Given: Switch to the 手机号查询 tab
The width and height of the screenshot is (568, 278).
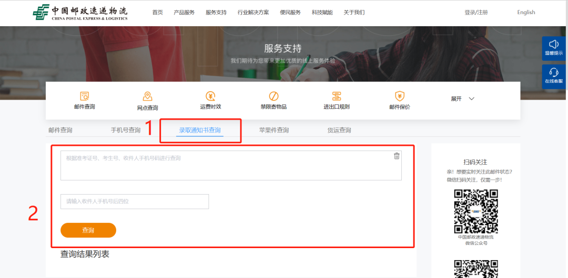Looking at the screenshot, I should tap(126, 130).
